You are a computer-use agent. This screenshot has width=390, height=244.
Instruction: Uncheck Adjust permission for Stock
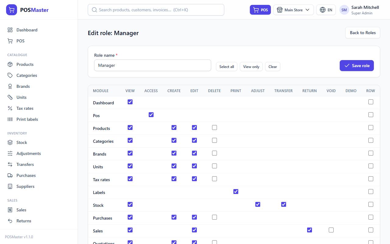click(x=258, y=204)
